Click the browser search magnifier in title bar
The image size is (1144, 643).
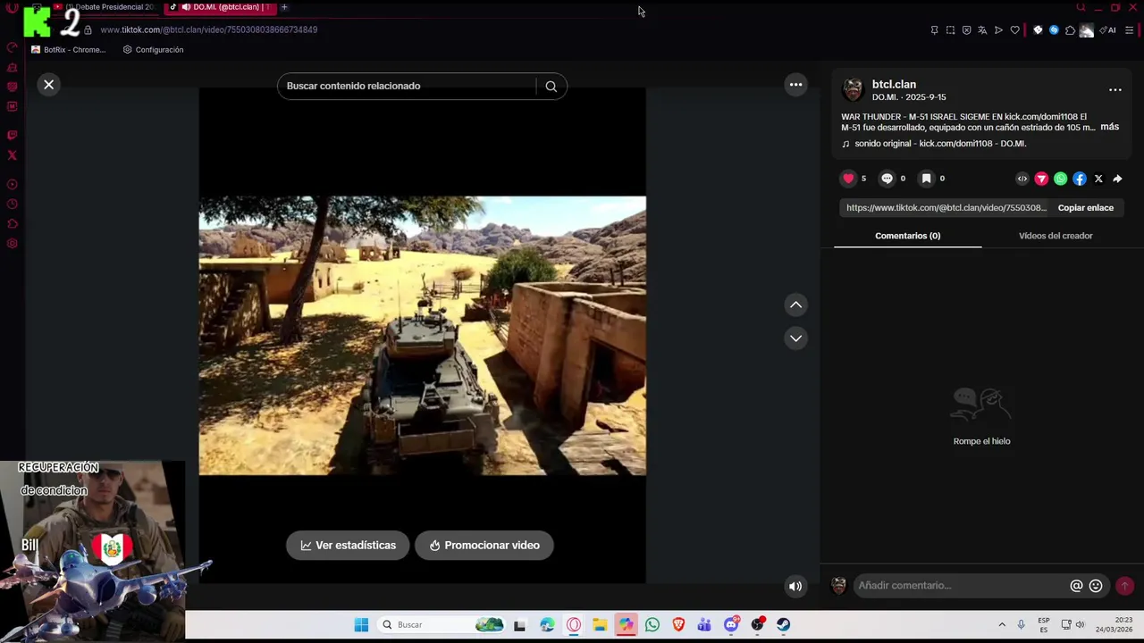1081,7
